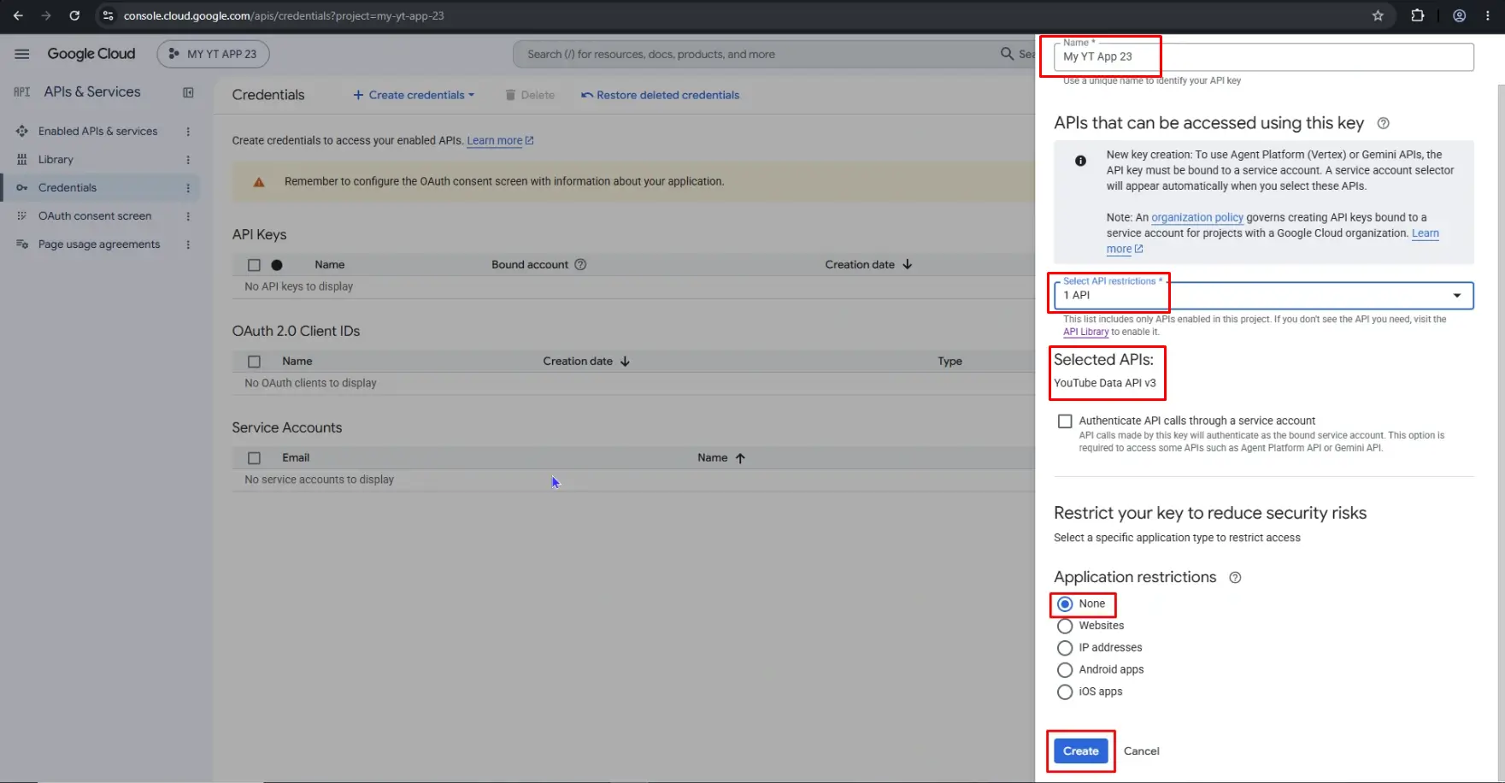Show help for APIs accessed using this key

pyautogui.click(x=1383, y=123)
